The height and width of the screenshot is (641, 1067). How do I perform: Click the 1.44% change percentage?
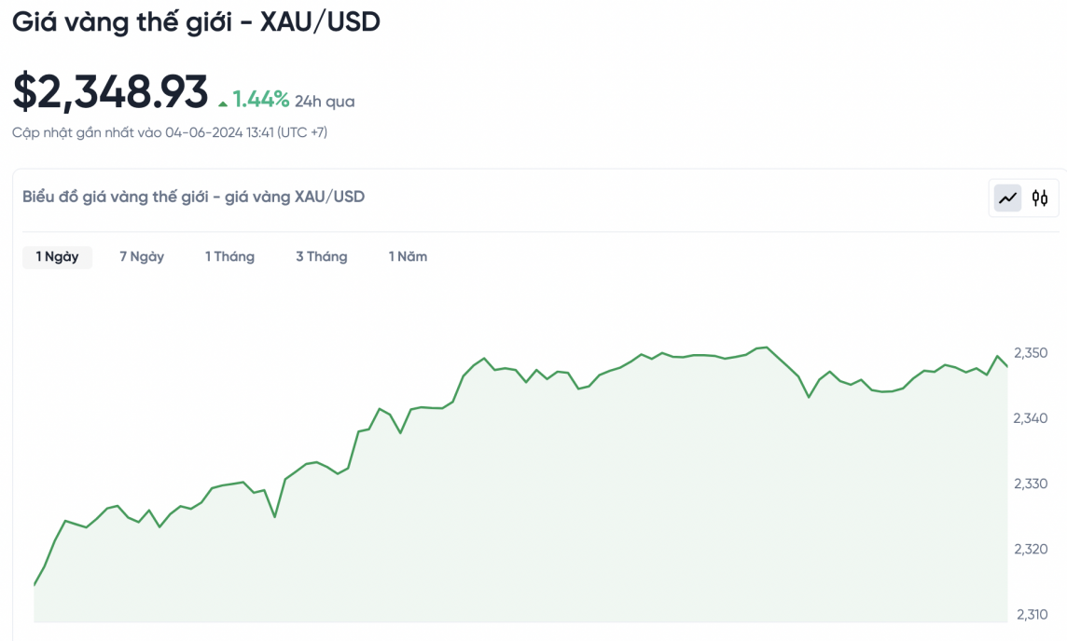click(261, 100)
